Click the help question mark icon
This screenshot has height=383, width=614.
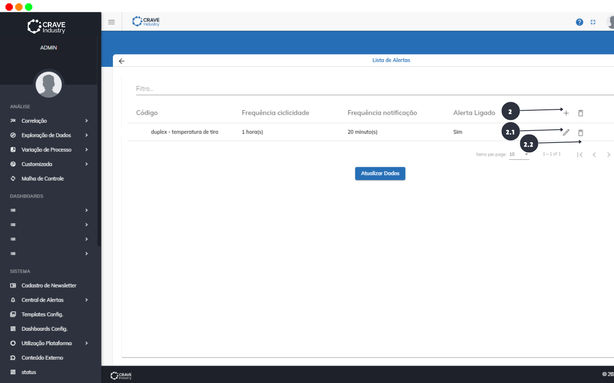pyautogui.click(x=579, y=22)
